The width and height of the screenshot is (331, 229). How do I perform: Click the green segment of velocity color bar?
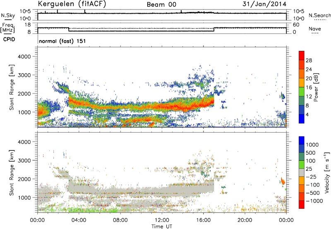[x=302, y=165]
